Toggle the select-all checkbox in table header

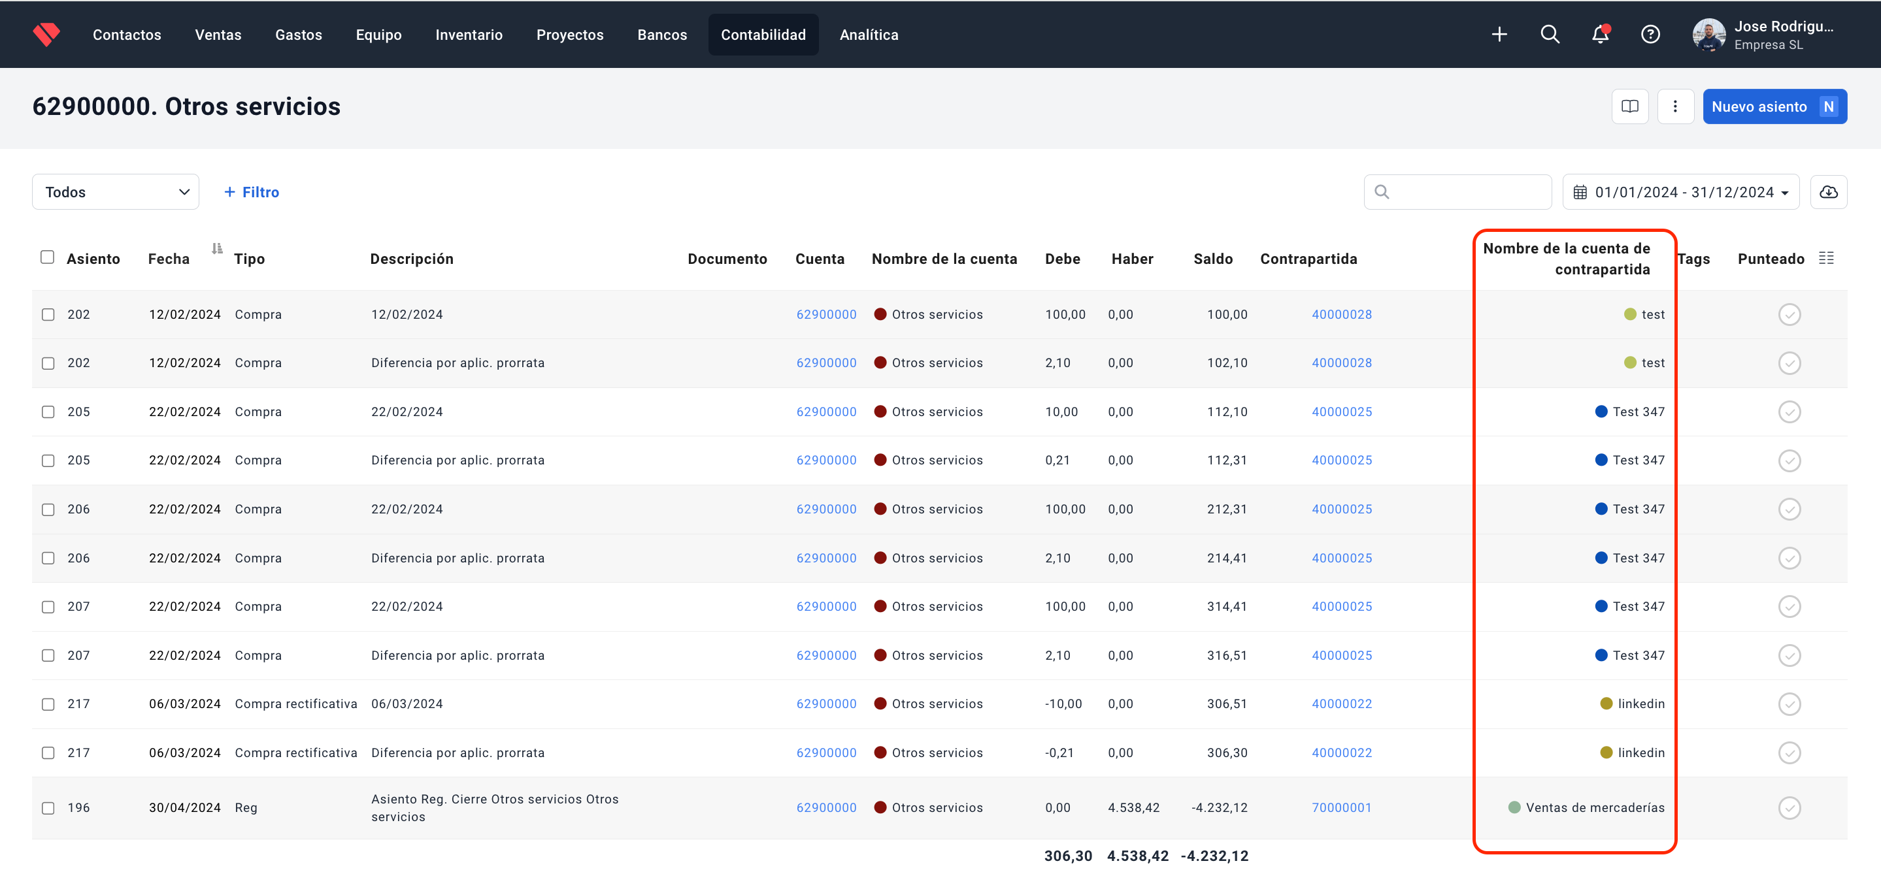48,257
